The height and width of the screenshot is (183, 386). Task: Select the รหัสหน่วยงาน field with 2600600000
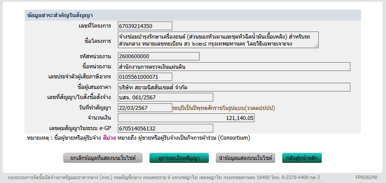point(158,56)
